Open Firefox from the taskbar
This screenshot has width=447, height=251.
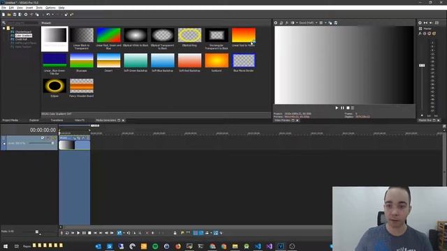(178, 246)
